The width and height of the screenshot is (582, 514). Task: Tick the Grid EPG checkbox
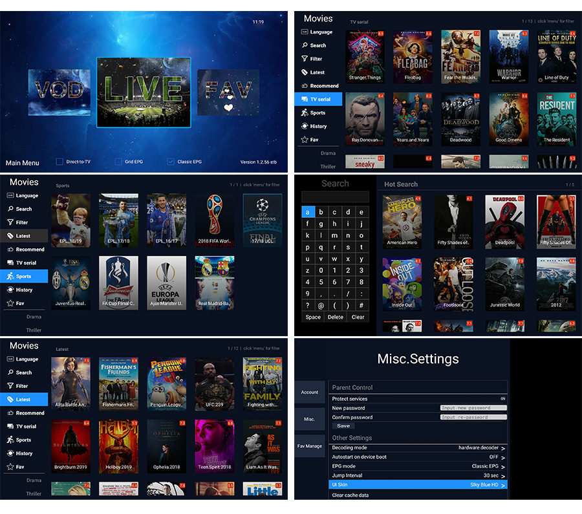[118, 162]
